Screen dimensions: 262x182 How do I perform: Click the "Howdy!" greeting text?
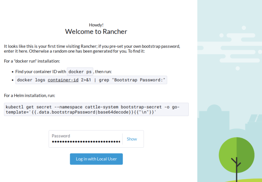pos(96,25)
